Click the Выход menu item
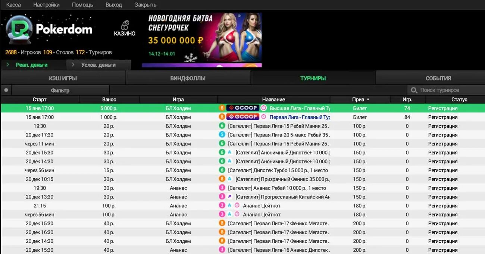485x254 pixels. [x=113, y=5]
